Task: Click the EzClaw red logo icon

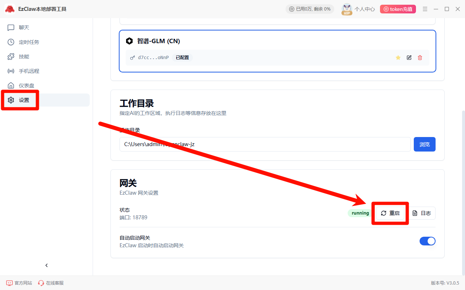Action: 10,9
